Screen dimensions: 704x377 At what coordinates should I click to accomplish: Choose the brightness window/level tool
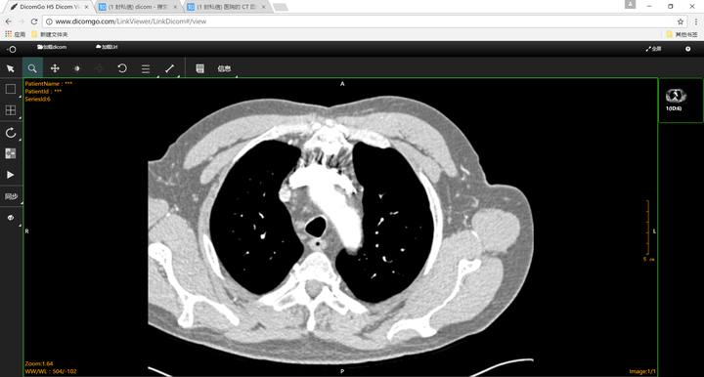pyautogui.click(x=77, y=68)
